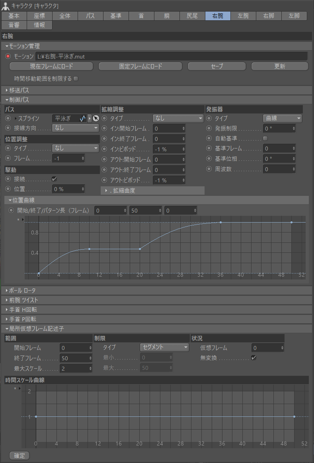The height and width of the screenshot is (463, 314).
Task: Toggle the 自動基準 checkbox
Action: click(265, 138)
